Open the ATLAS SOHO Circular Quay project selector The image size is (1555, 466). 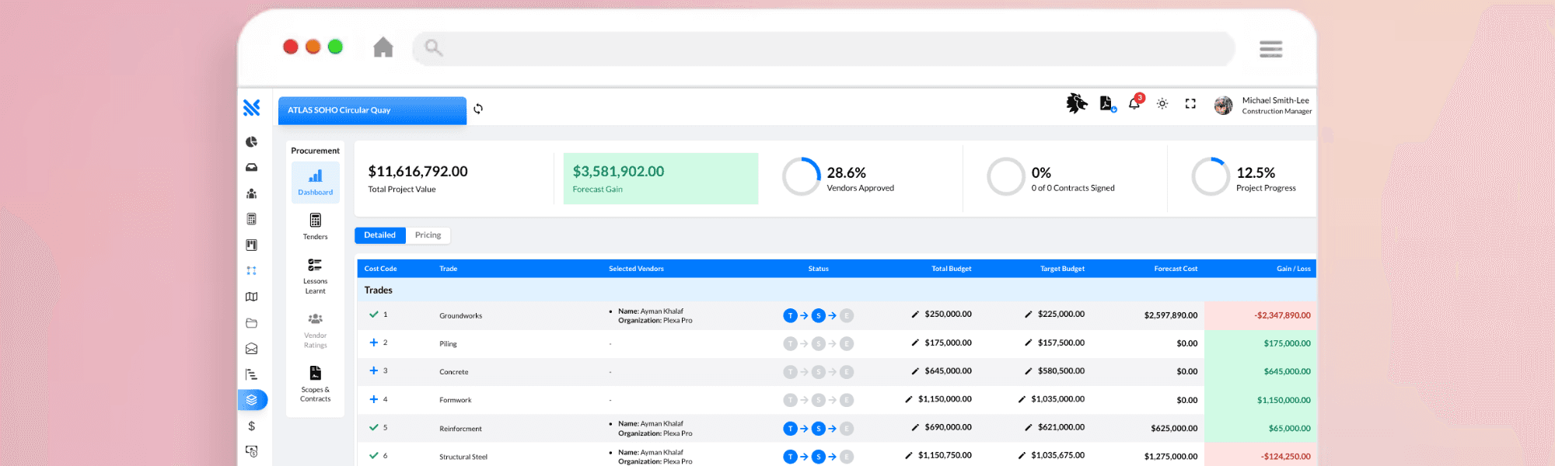click(372, 110)
